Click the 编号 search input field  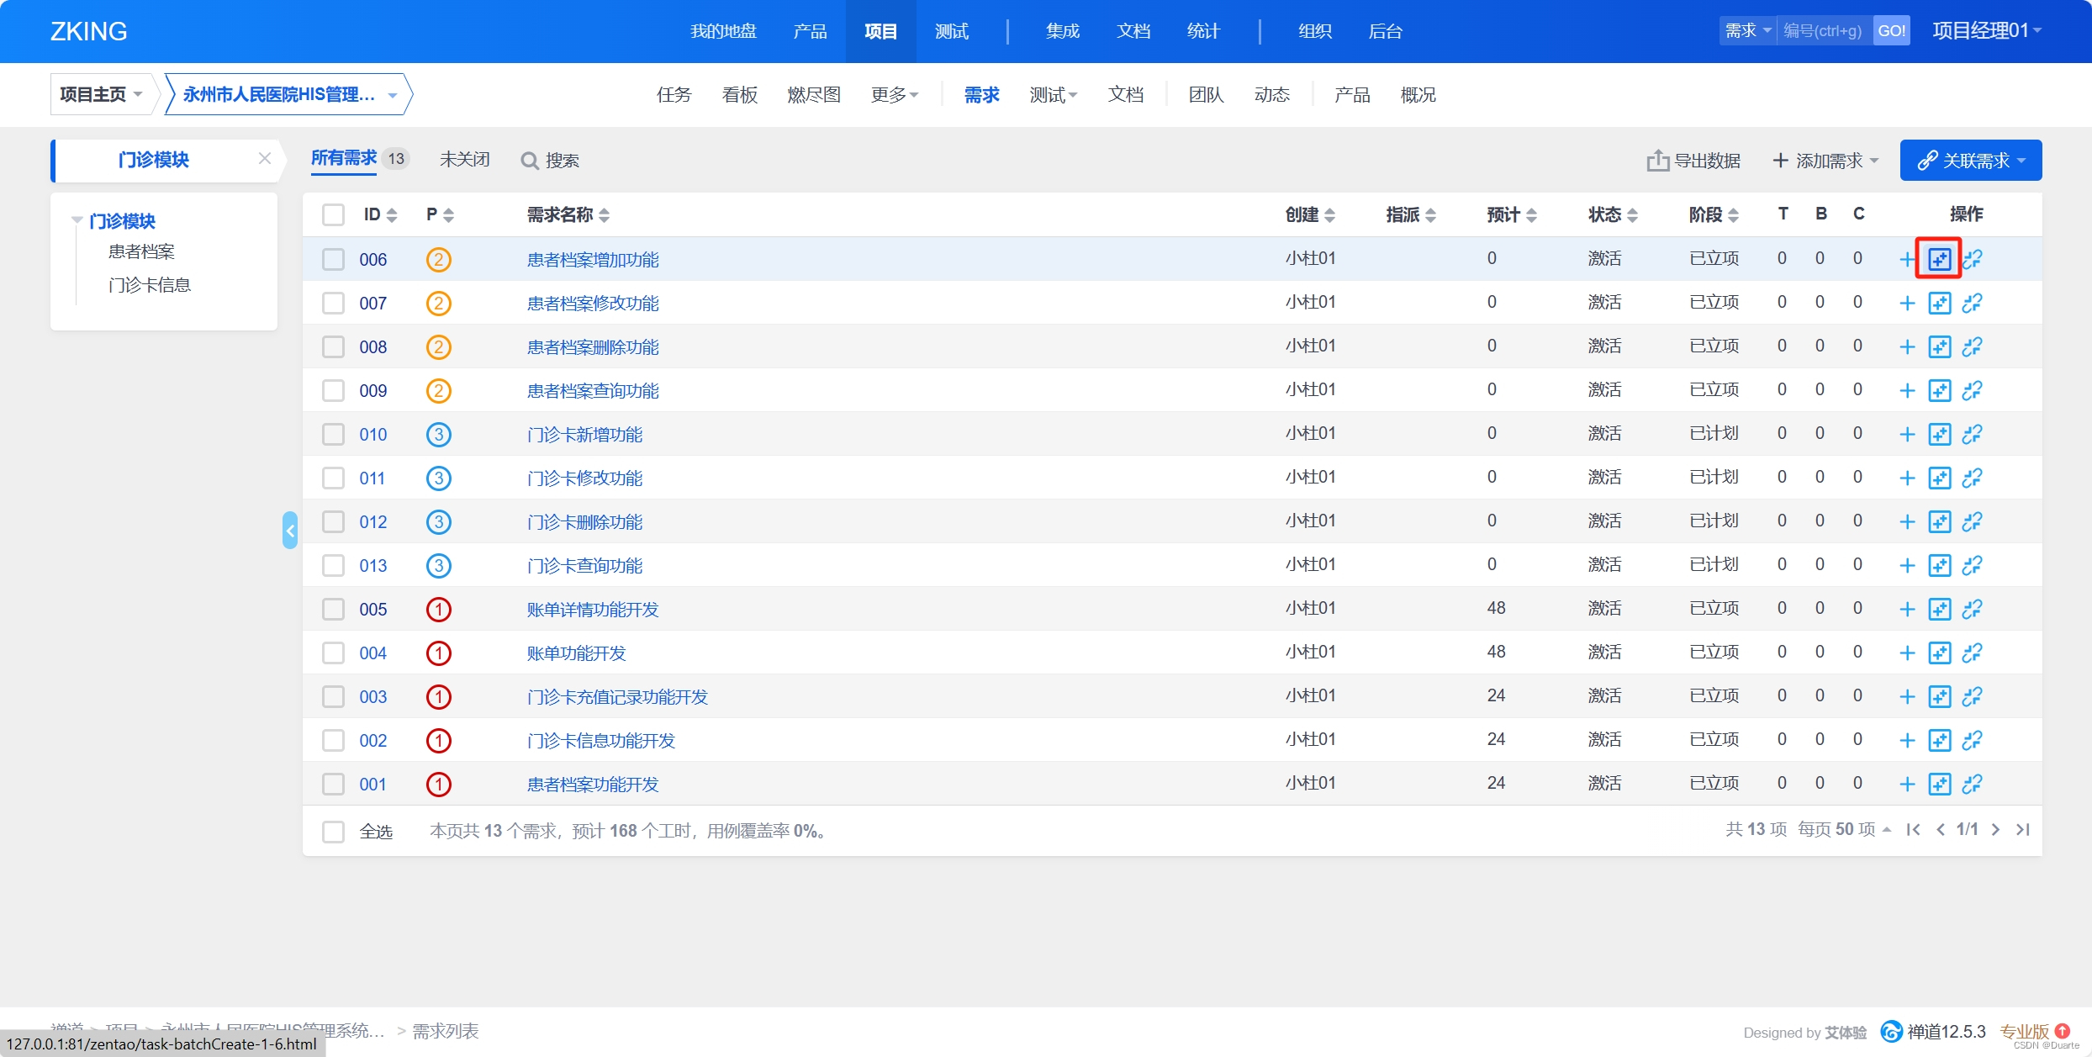click(1823, 31)
